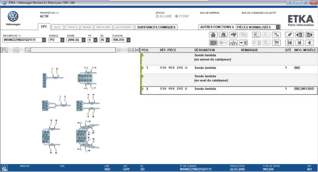Select part number 036 906 262 G
318x172 pixels.
(x=174, y=68)
